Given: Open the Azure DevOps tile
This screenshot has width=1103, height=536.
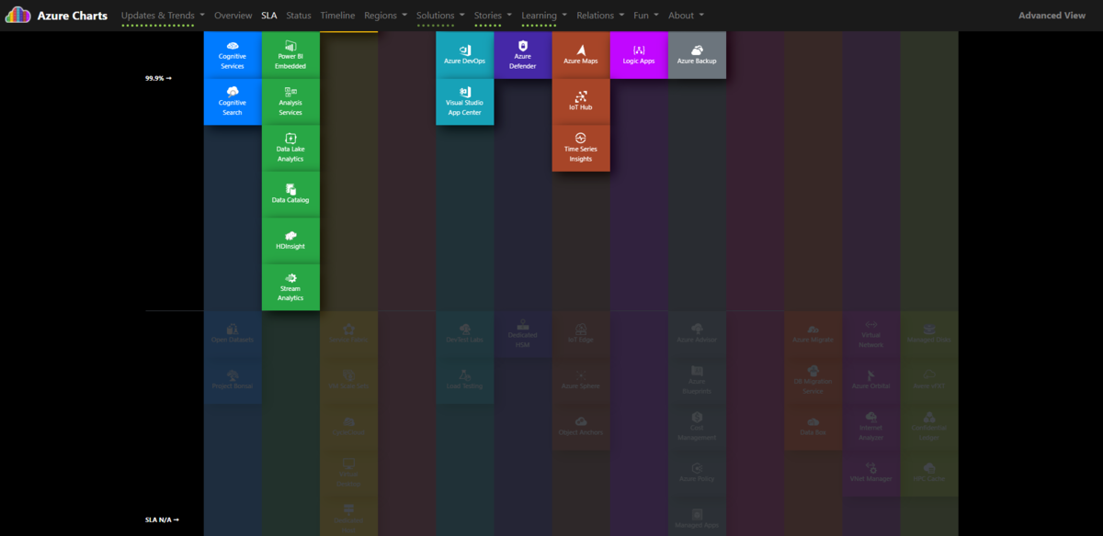Looking at the screenshot, I should pos(464,55).
